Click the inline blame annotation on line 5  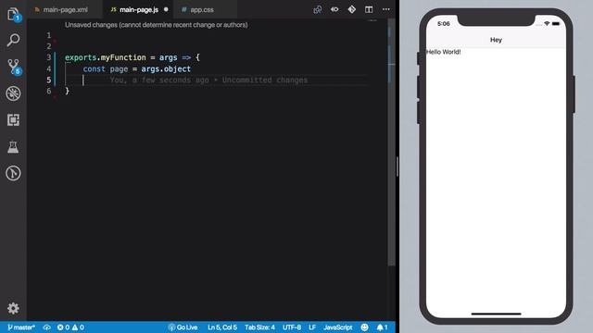pos(208,80)
